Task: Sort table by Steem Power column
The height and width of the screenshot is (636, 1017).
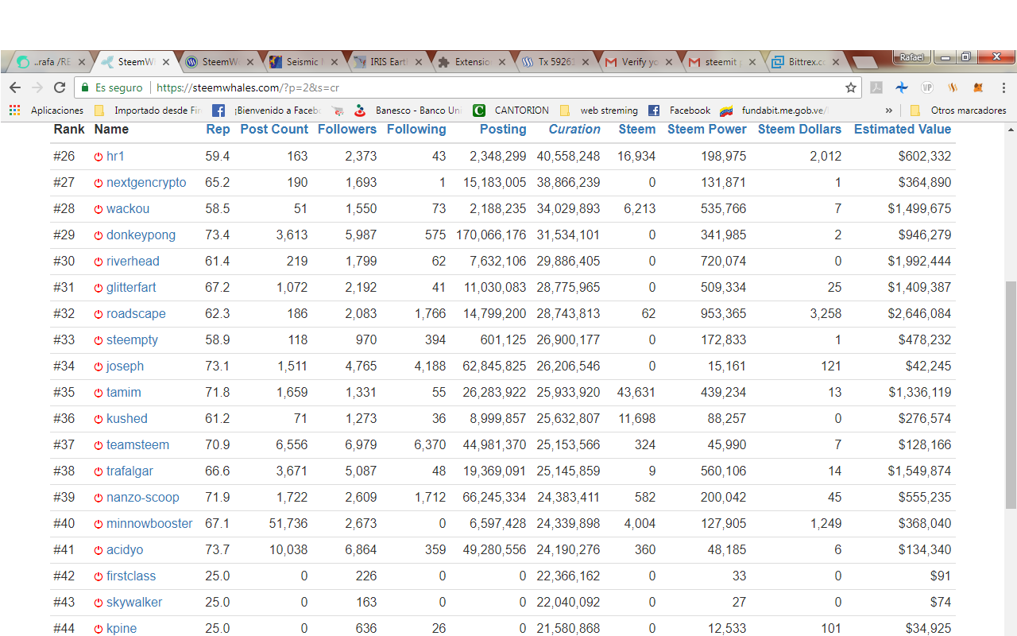Action: [707, 130]
